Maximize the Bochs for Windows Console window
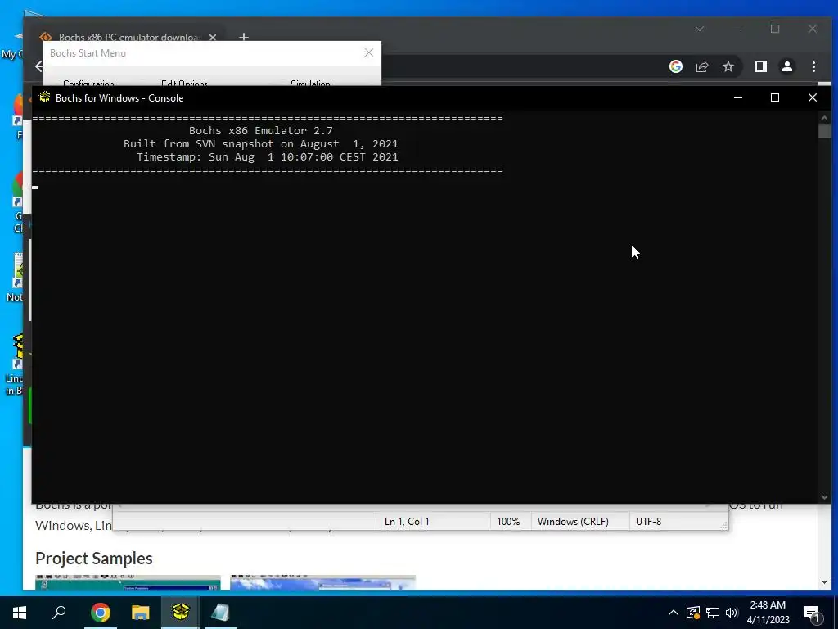The height and width of the screenshot is (629, 838). point(775,98)
